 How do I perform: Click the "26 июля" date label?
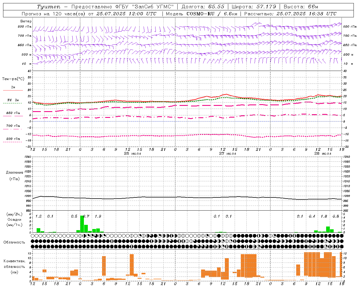pyautogui.click(x=133, y=154)
